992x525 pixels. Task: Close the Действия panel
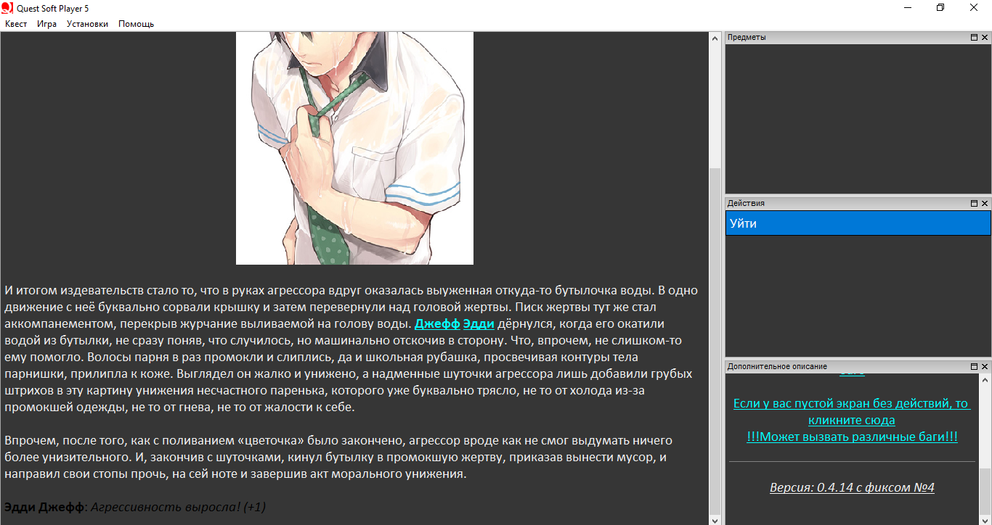tap(985, 204)
